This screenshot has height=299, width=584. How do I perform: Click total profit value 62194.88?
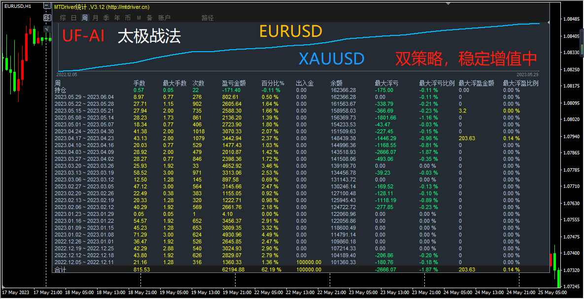(233, 269)
